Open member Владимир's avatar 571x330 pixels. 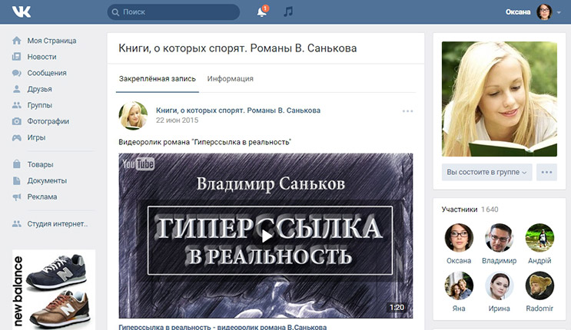[500, 238]
